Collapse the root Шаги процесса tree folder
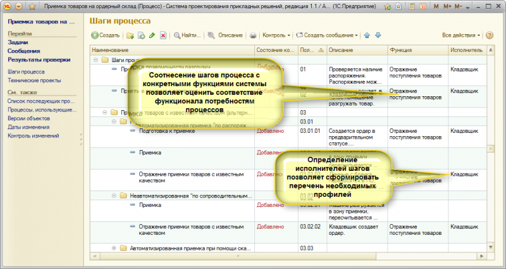 coord(96,60)
